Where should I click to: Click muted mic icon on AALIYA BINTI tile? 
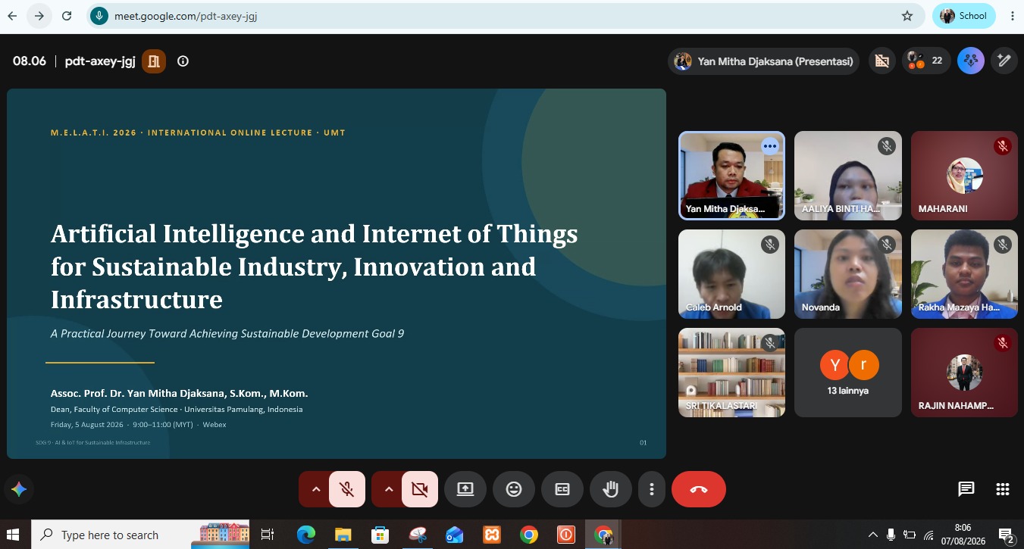887,146
